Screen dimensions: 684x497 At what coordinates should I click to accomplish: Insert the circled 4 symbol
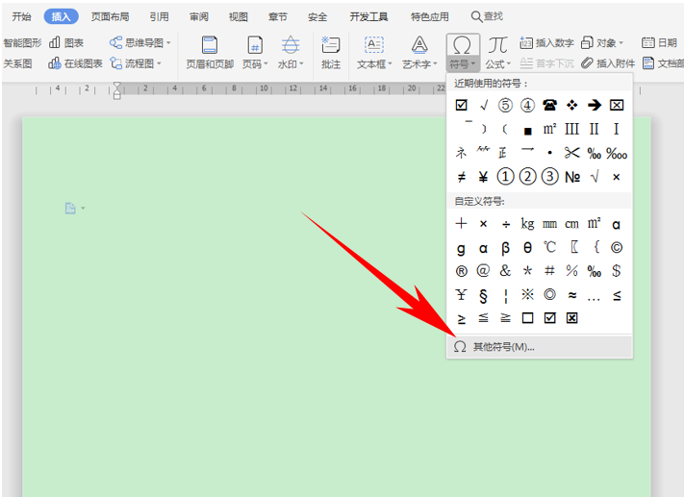click(527, 105)
